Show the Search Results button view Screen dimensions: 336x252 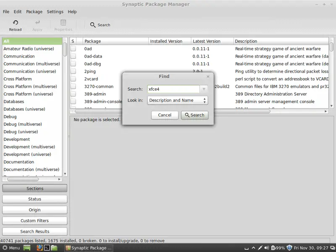tap(35, 231)
